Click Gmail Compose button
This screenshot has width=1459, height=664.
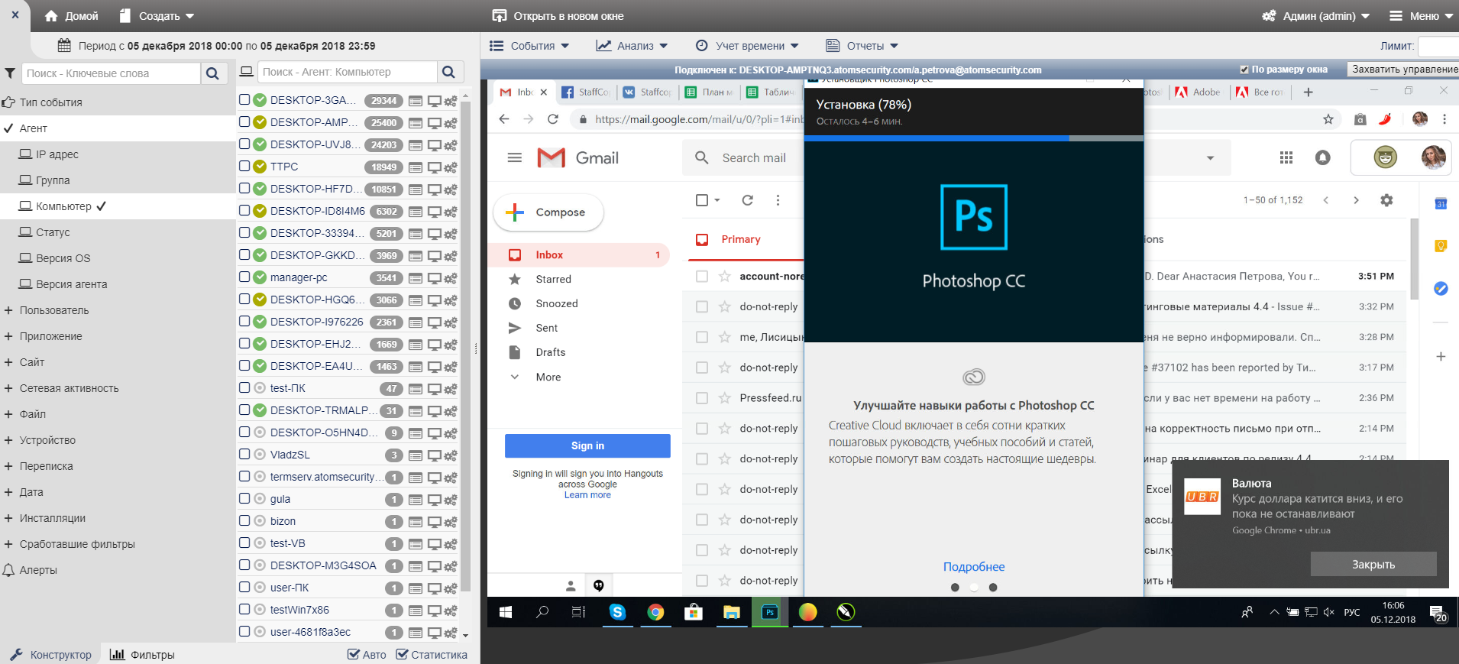click(x=548, y=212)
